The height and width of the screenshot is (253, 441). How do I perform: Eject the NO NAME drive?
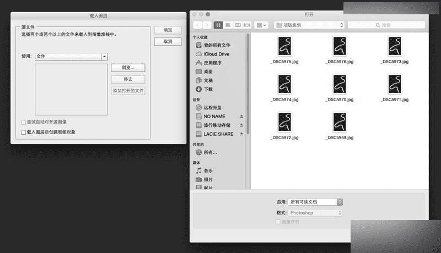coord(241,117)
